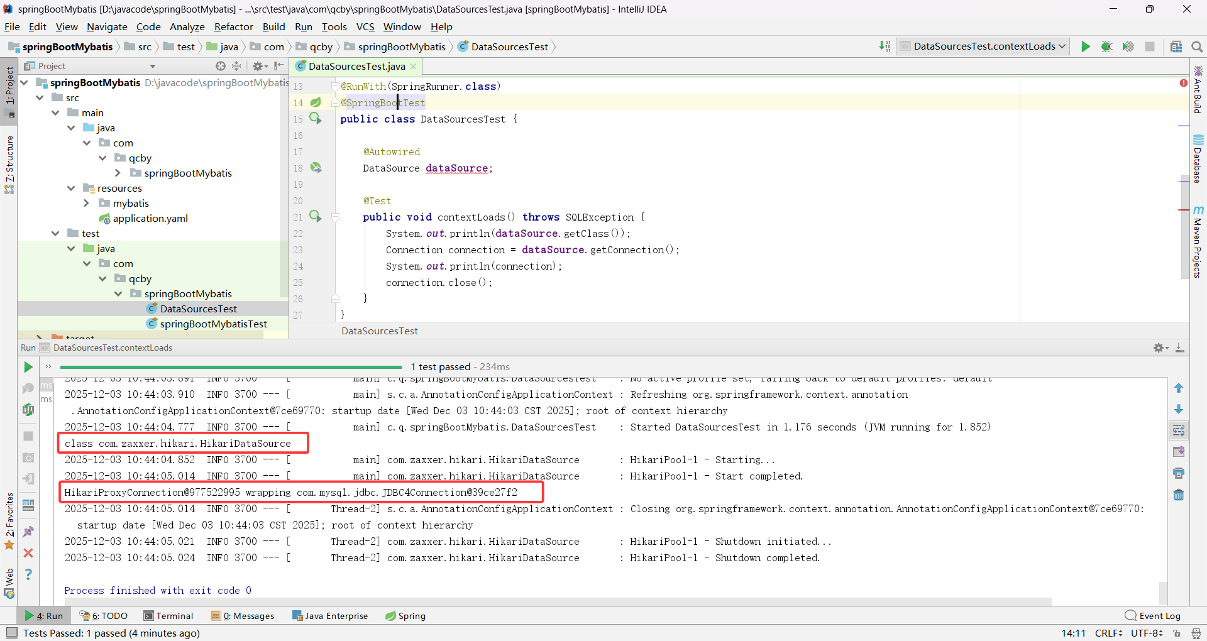Toggle auto-test in the Run panel

(x=28, y=410)
